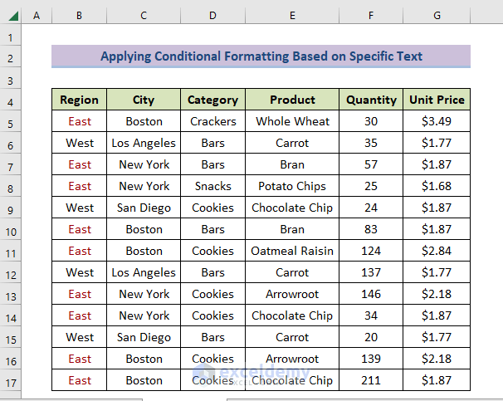The image size is (503, 401).
Task: Click the quantity cell showing 146
Action: (371, 294)
